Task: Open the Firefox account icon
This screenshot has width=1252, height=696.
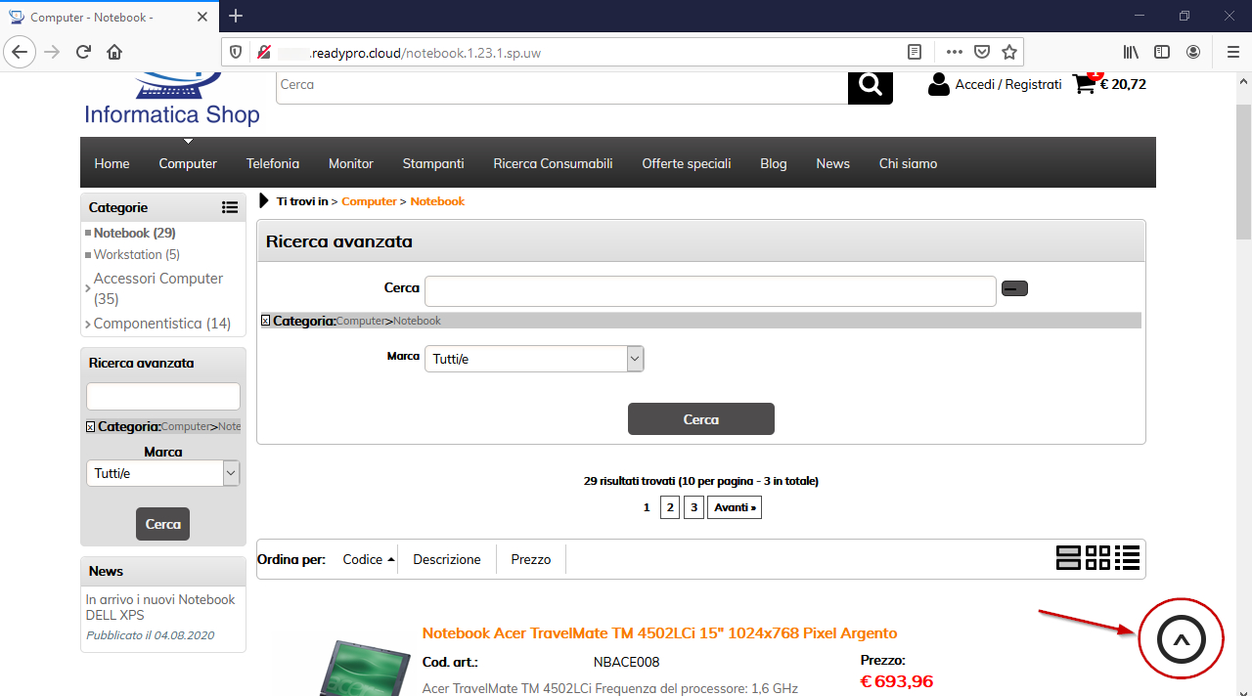Action: point(1193,52)
